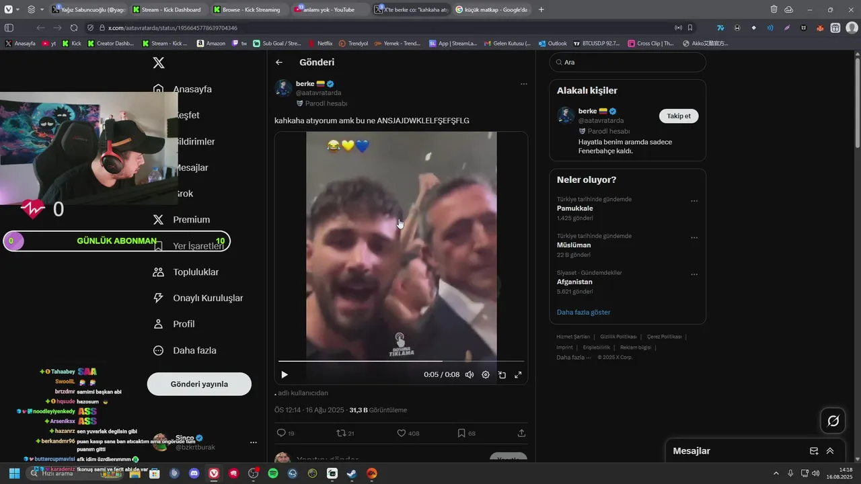Compose new message icon in Mesajlar drawer
This screenshot has height=484, width=861.
pyautogui.click(x=814, y=451)
